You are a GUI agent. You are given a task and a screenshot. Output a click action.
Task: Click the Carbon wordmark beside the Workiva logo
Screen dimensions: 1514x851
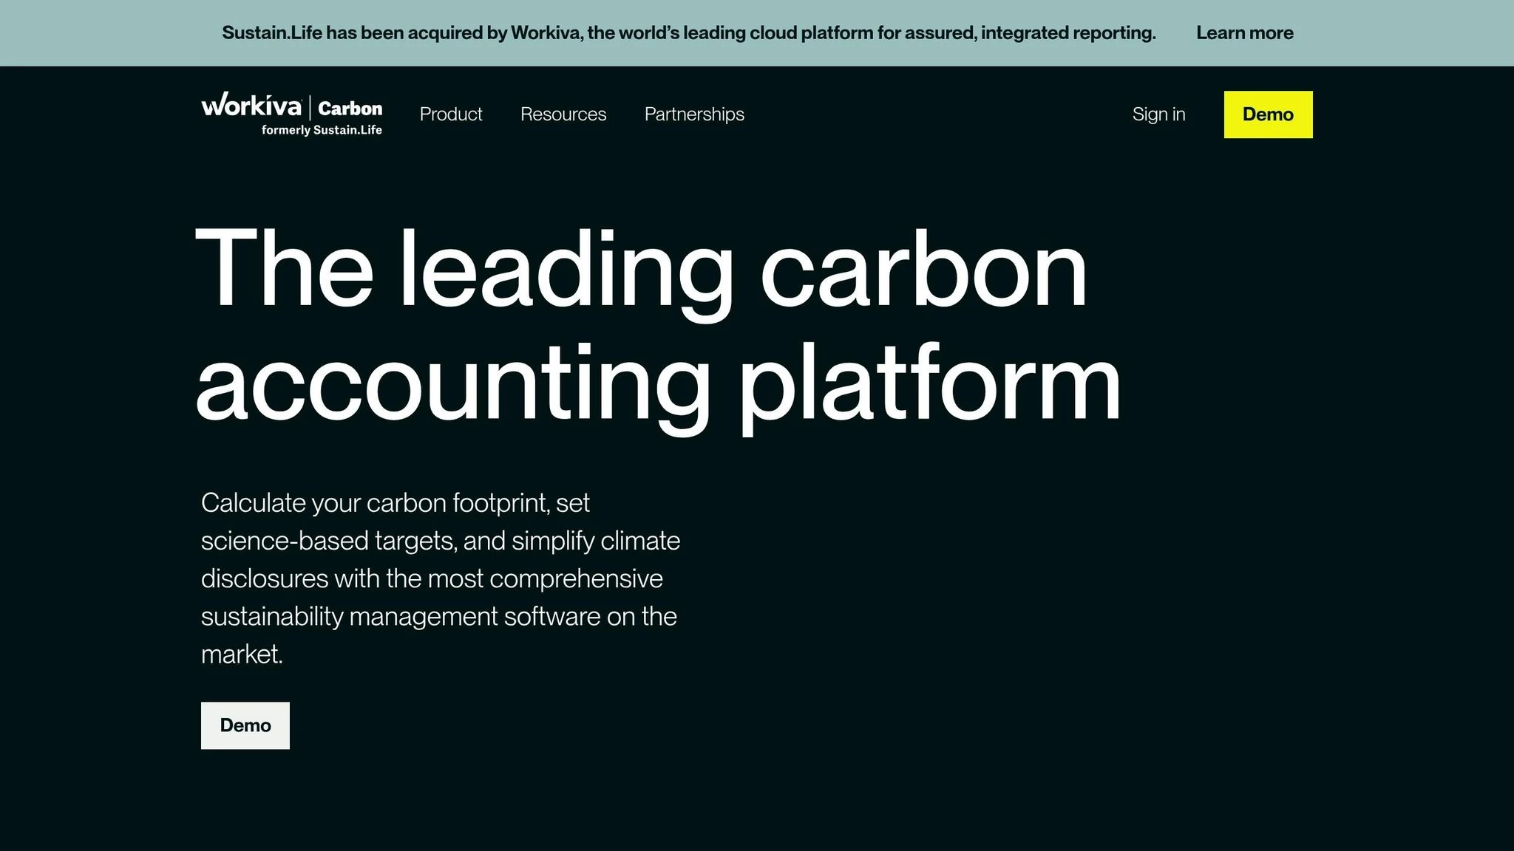[x=350, y=109]
